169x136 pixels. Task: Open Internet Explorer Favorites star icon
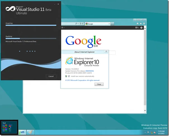[x=141, y=24]
